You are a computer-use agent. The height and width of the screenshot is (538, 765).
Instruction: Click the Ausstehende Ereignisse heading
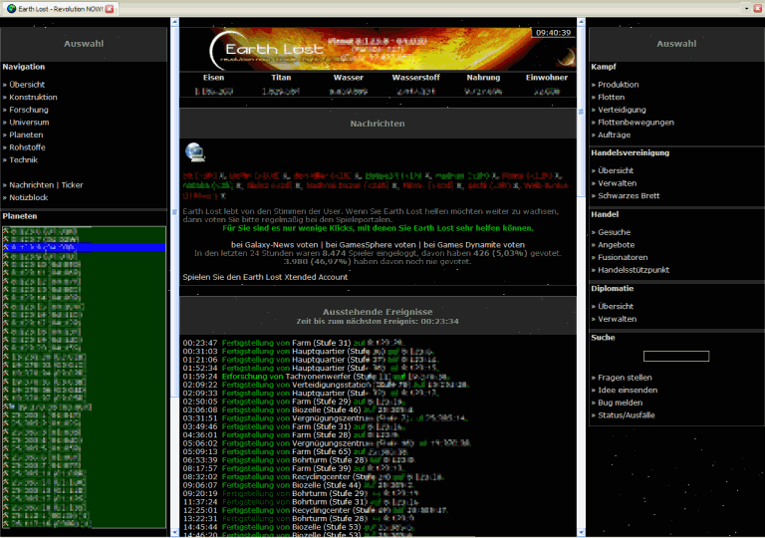378,312
